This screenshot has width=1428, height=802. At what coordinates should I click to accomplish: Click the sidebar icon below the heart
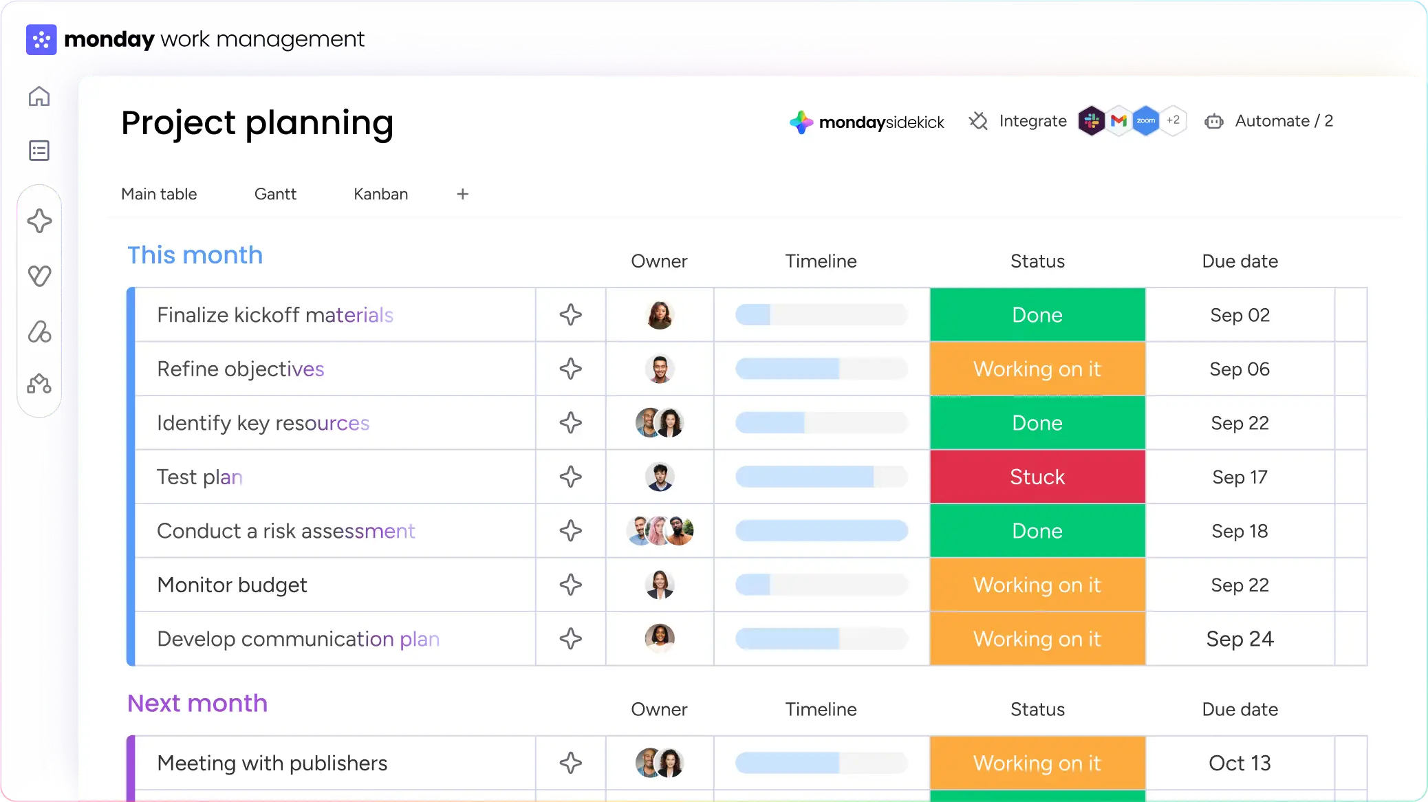39,332
